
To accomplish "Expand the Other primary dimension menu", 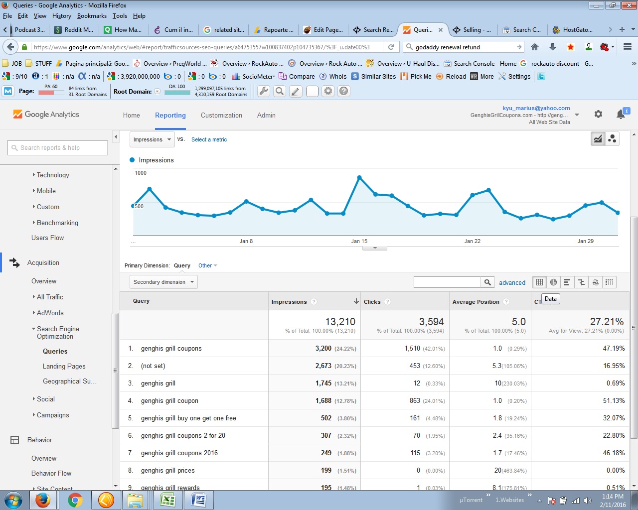I will point(207,265).
